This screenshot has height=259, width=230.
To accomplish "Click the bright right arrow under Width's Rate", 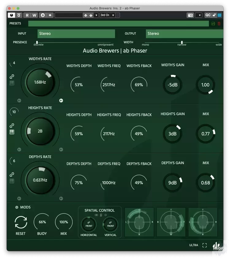I will pos(61,101).
